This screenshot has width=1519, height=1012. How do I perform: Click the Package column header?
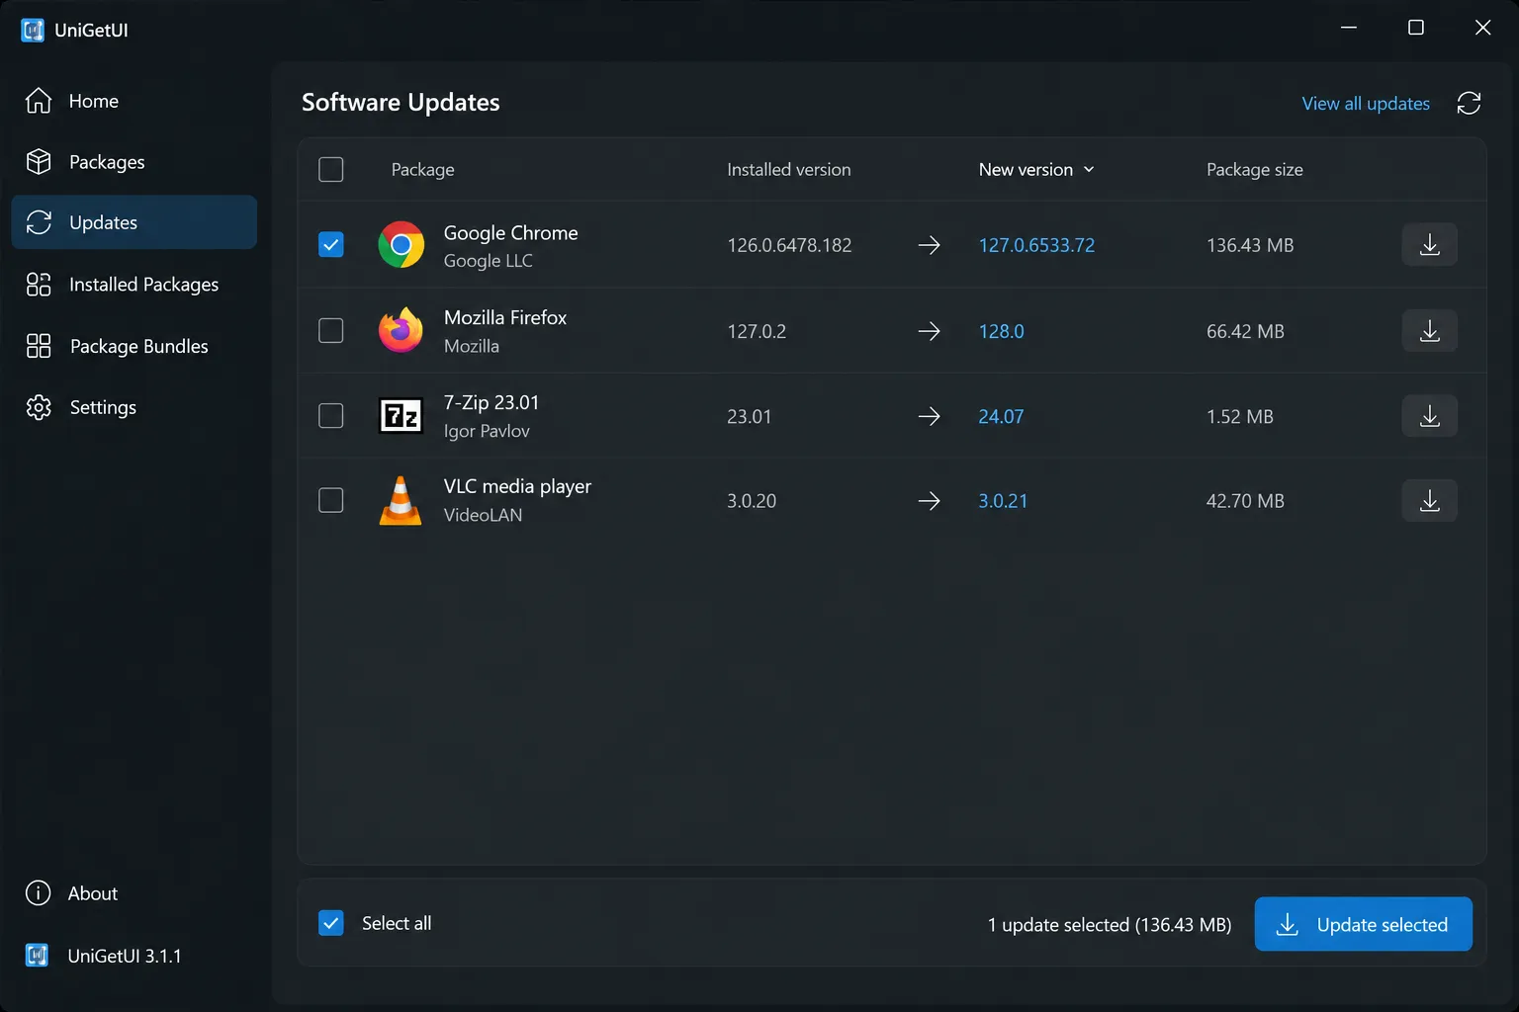pyautogui.click(x=422, y=169)
